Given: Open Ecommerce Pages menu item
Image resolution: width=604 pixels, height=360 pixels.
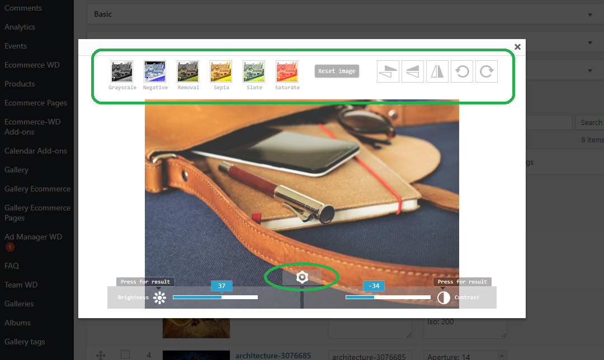Looking at the screenshot, I should point(35,103).
